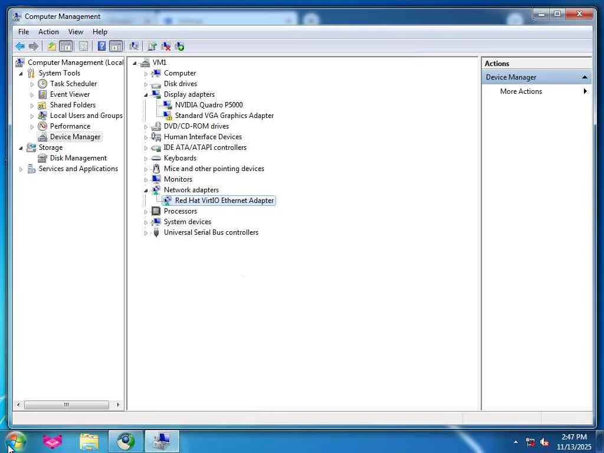
Task: Click the Keyboards category icon
Action: 156,158
